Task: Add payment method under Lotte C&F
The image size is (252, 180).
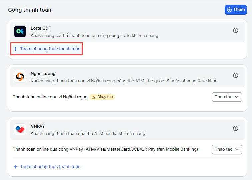Action: click(x=47, y=49)
